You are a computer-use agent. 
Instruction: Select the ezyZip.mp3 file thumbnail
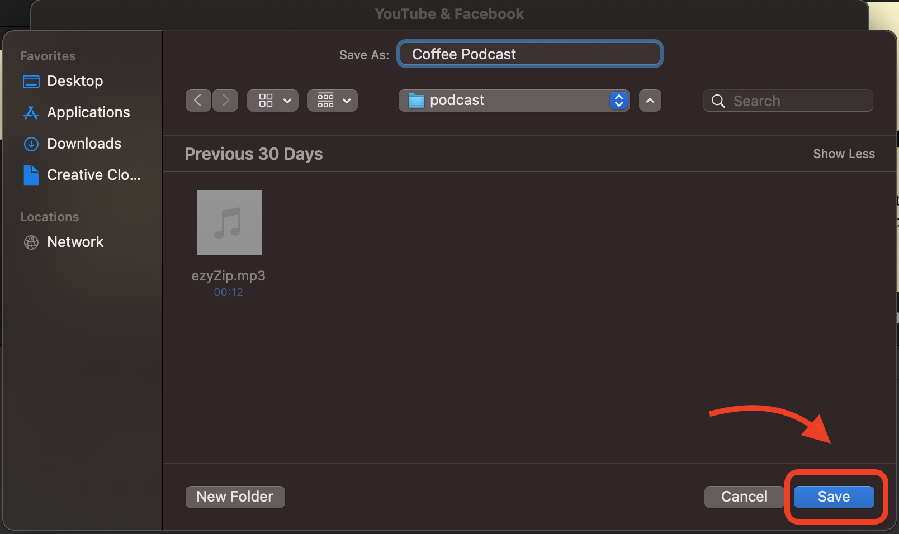[x=229, y=223]
